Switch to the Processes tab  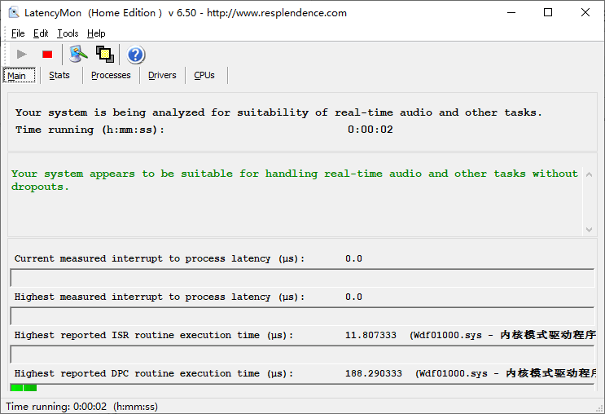111,75
